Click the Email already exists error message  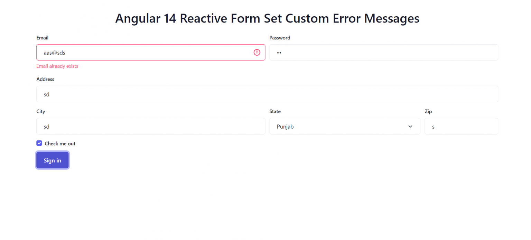57,66
